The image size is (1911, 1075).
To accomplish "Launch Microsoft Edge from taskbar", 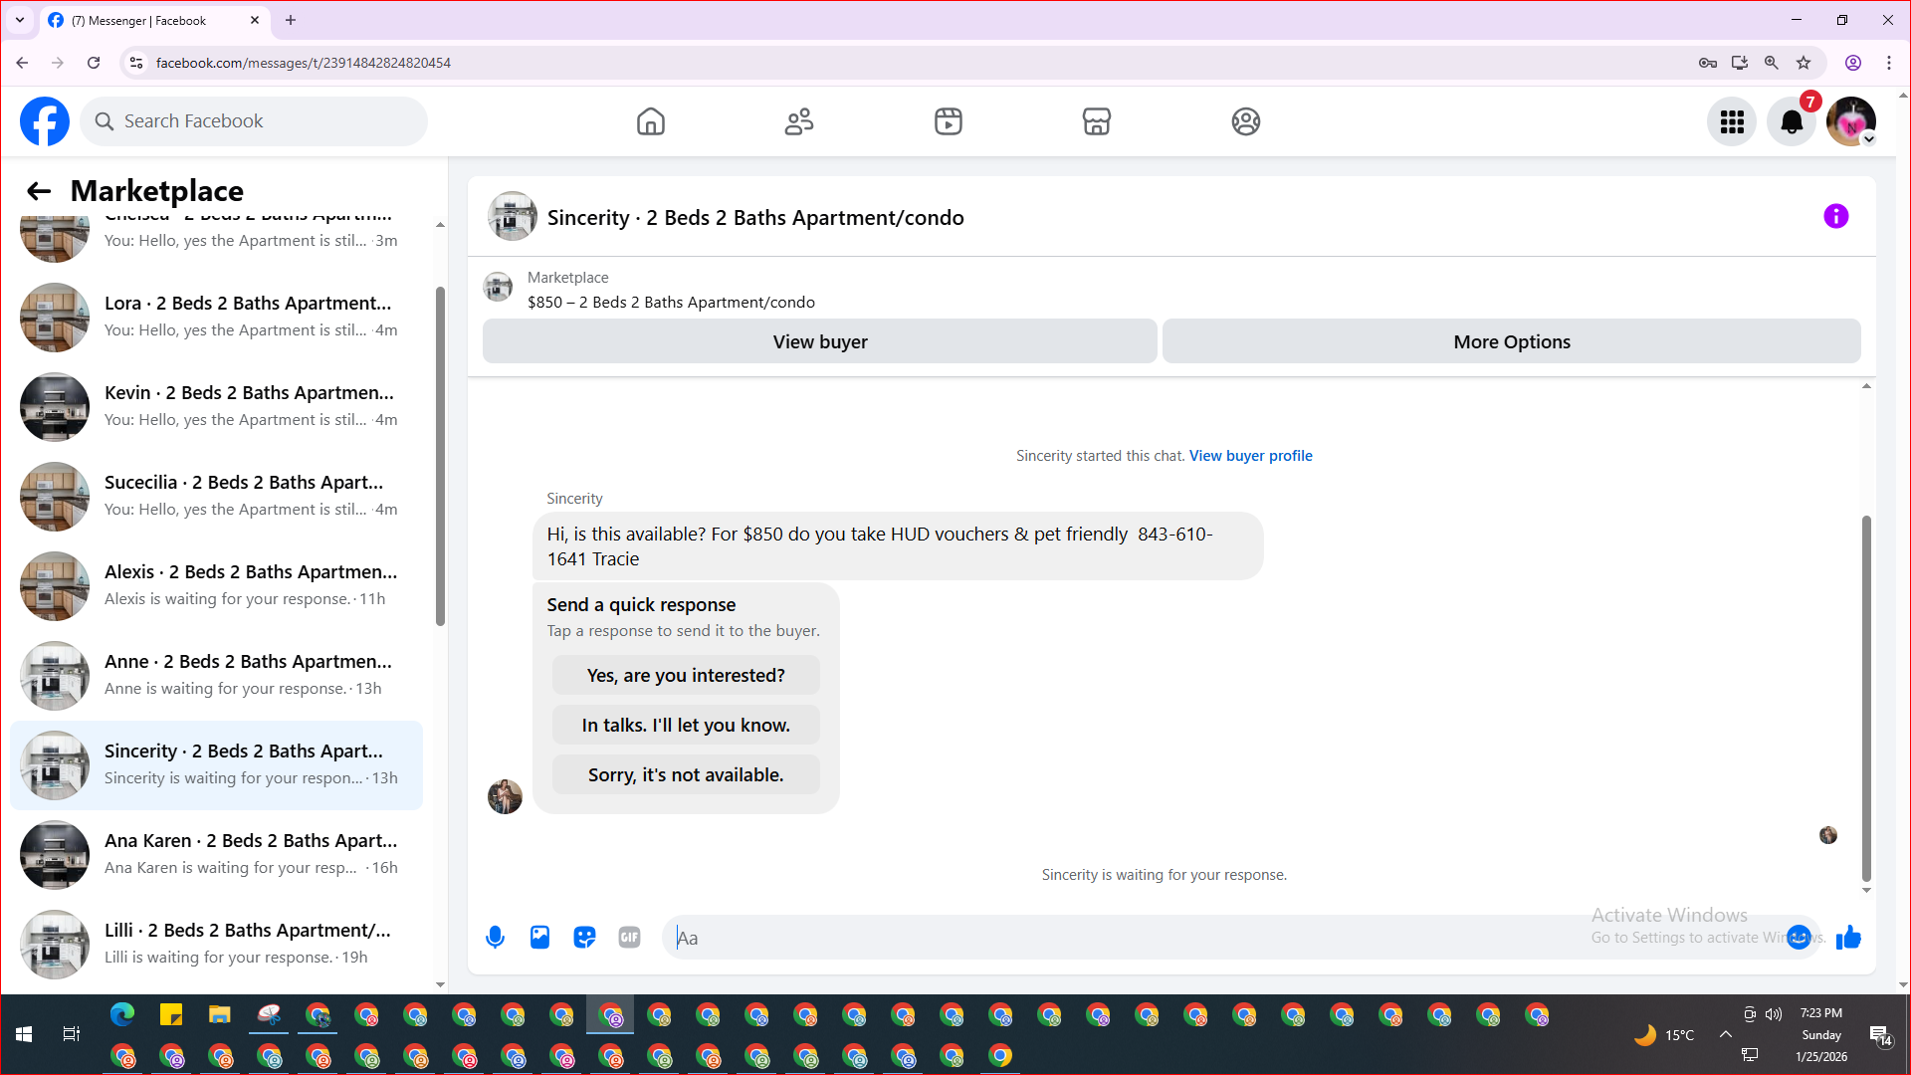I will (x=122, y=1015).
